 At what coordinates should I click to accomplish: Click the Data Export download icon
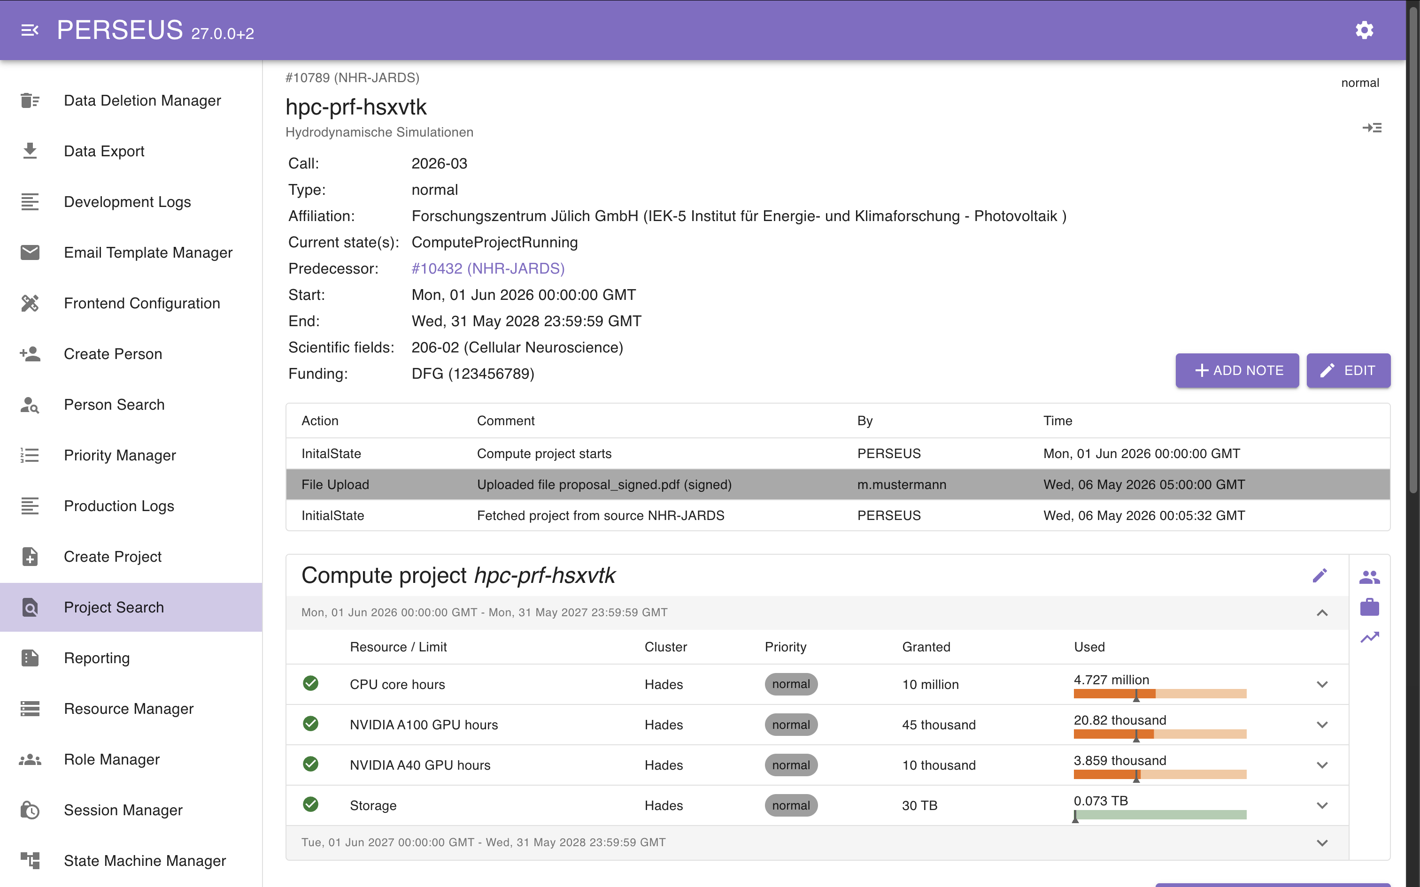pos(30,151)
